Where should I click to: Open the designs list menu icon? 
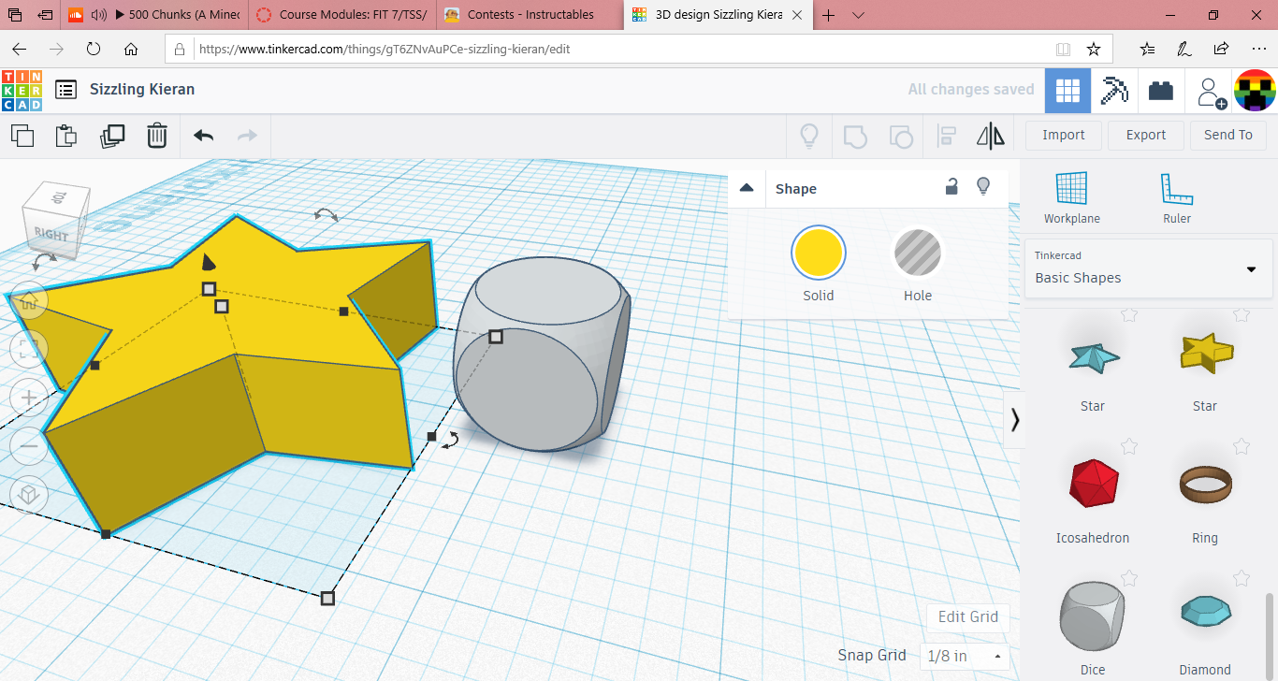click(x=65, y=90)
